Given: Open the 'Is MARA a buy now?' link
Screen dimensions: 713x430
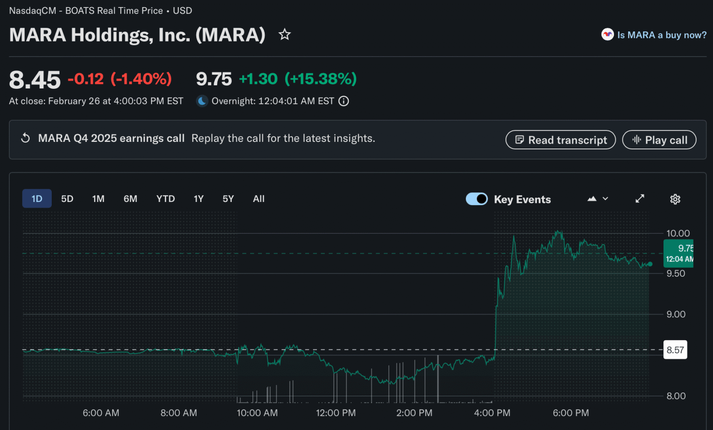Looking at the screenshot, I should 662,35.
